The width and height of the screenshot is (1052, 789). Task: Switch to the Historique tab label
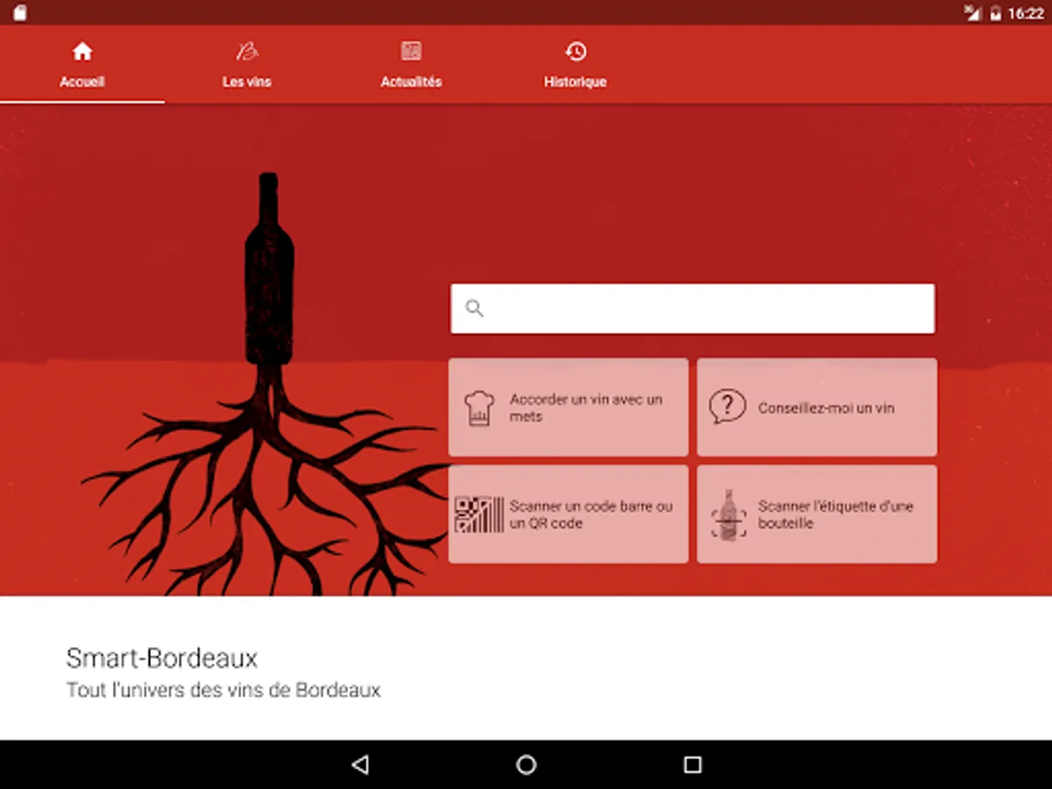click(x=575, y=82)
